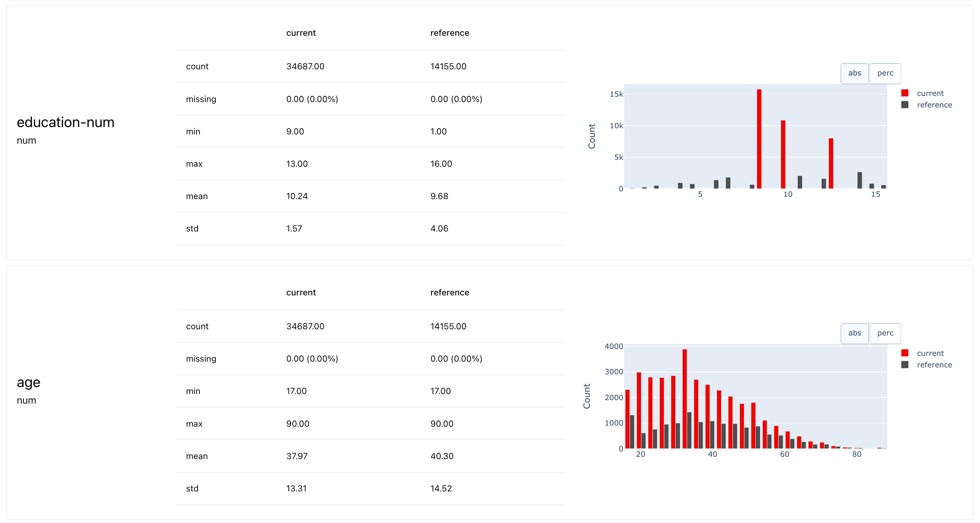This screenshot has height=523, width=980.
Task: Click age std current value 13.31
Action: click(296, 489)
